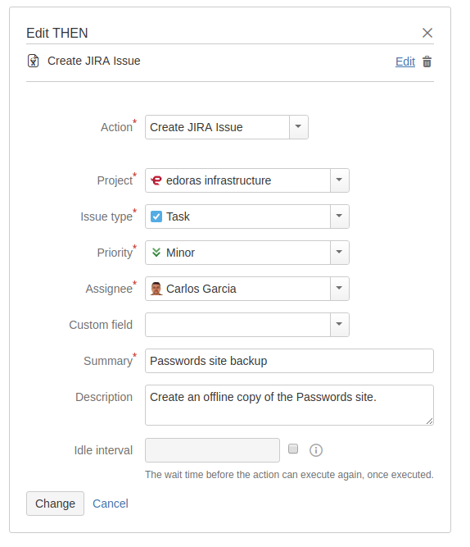Open the Action dropdown
The image size is (470, 547).
(x=299, y=127)
